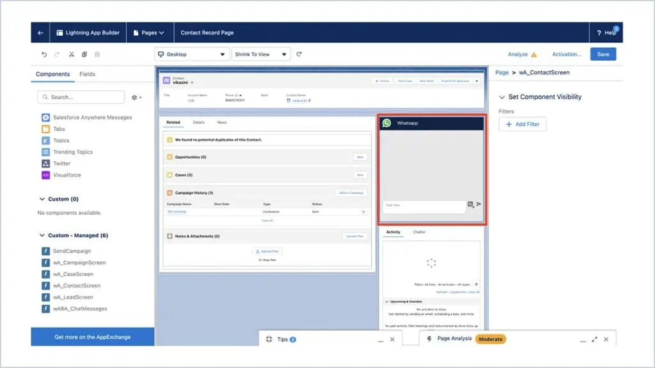Click New button beside Opportunities (0)

(360, 157)
